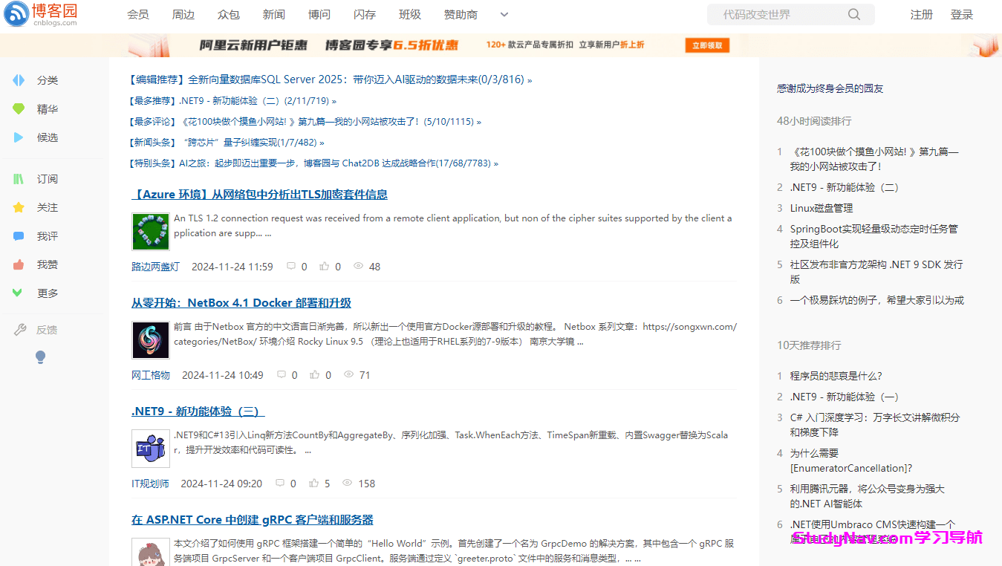
Task: Click the lightbulb icon in sidebar
Action: 41,357
